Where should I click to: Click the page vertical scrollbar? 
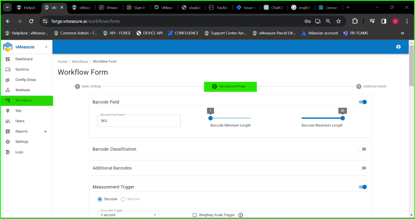(411, 65)
